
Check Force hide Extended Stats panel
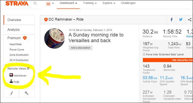click(144, 54)
